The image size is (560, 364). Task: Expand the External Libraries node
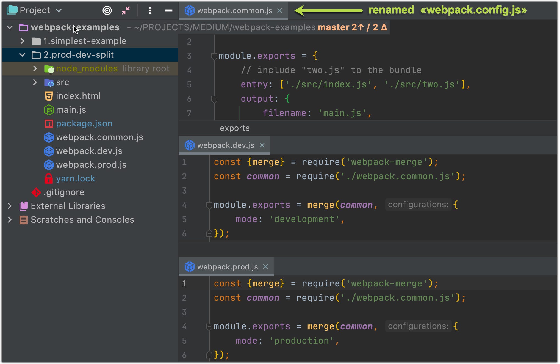coord(10,206)
